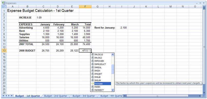Pick INDIRECT from the function suggestions
Screen dimensions: 207x99
click(x=101, y=90)
